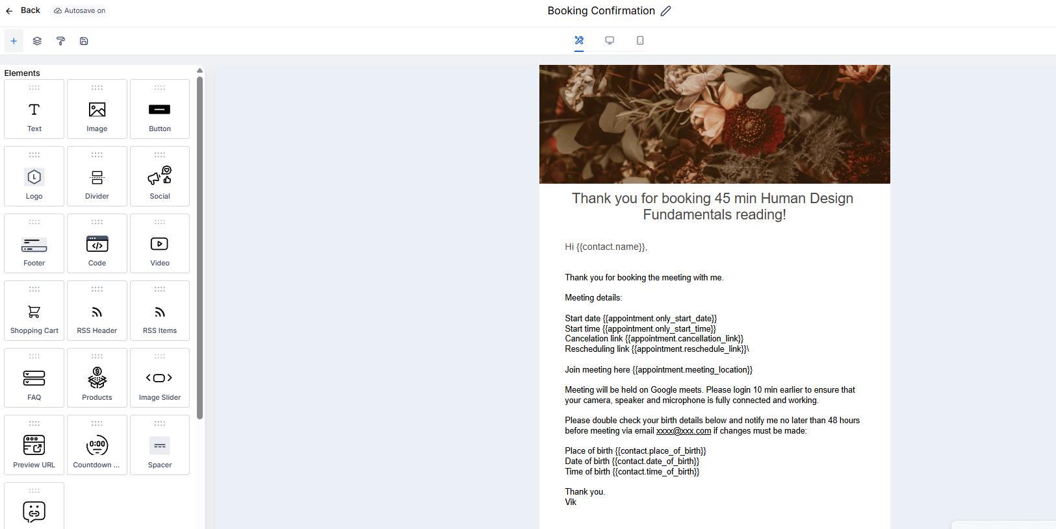The image size is (1056, 529).
Task: Edit the Booking Confirmation title pencil
Action: point(665,10)
